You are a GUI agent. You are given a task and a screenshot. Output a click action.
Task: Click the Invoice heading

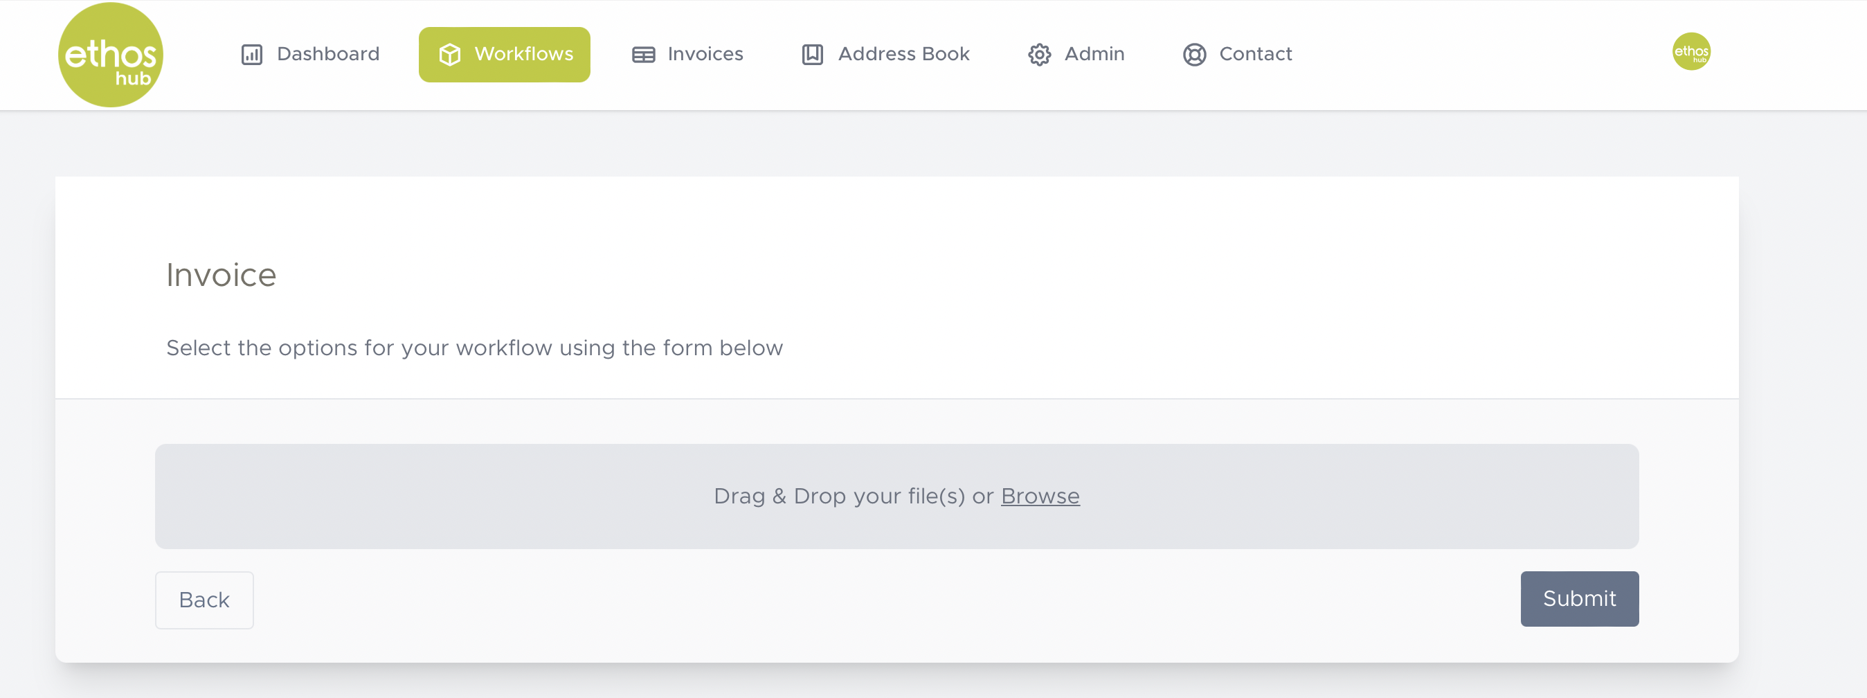click(x=221, y=276)
